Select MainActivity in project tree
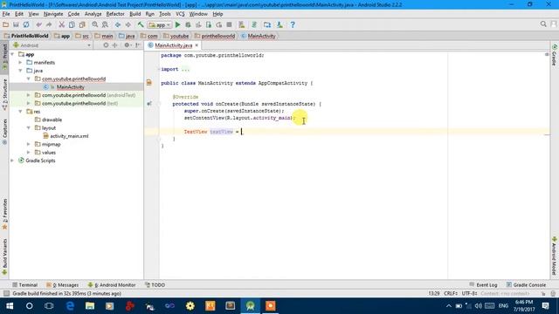 [70, 87]
